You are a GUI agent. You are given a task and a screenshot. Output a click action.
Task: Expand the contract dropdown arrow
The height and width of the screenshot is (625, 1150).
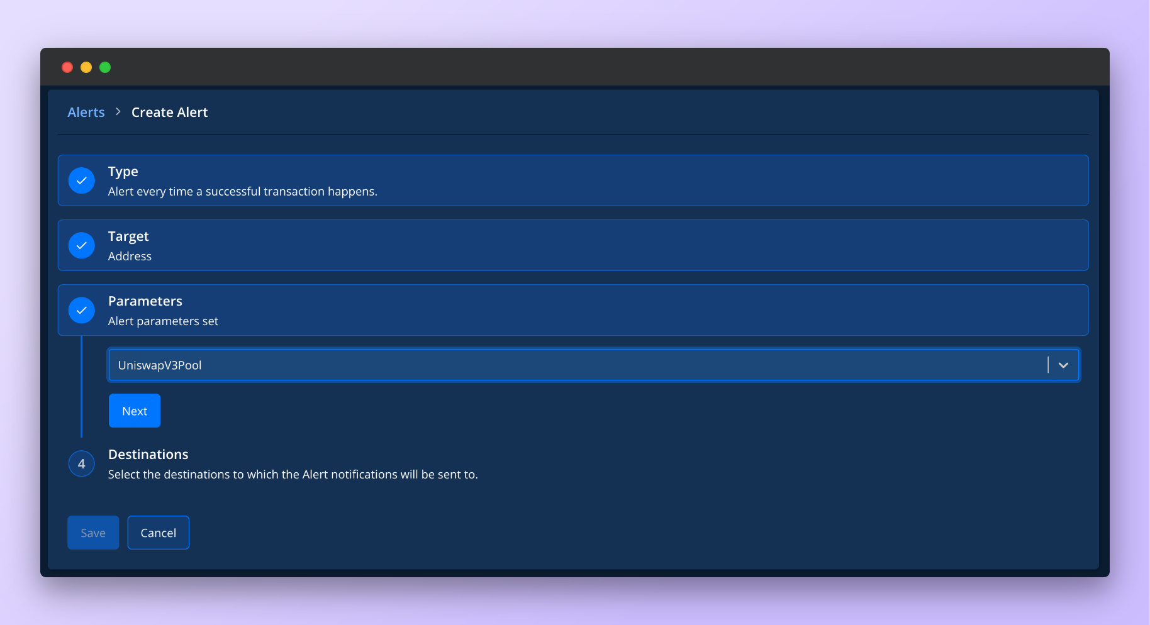[x=1063, y=365]
